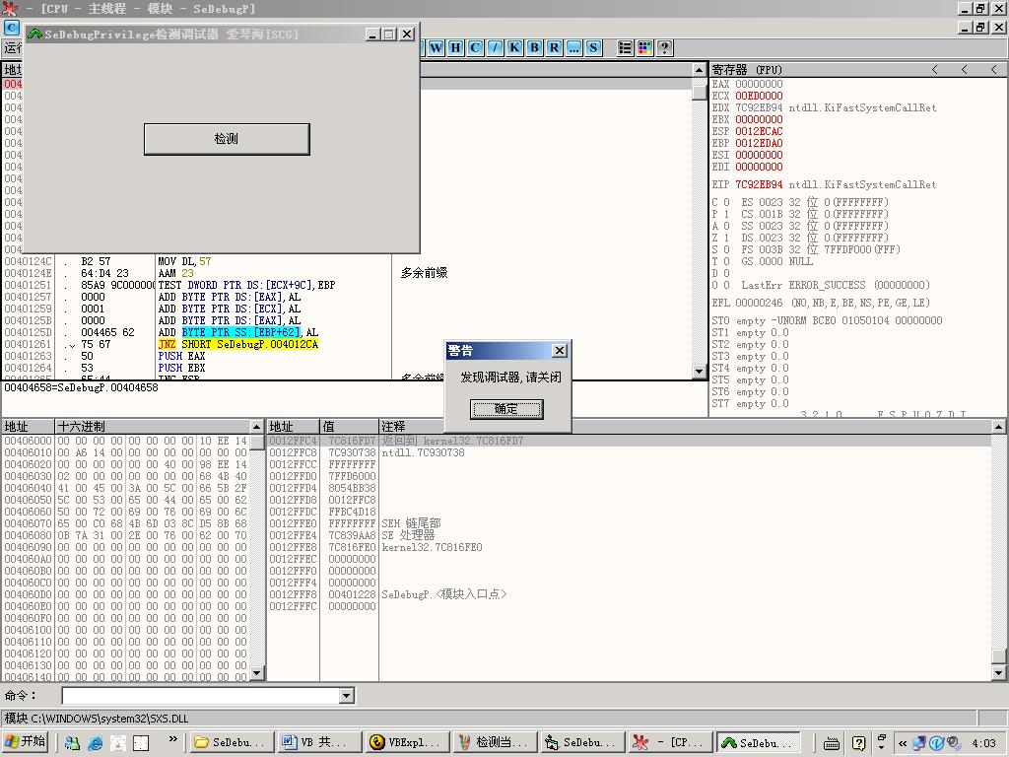The width and height of the screenshot is (1009, 757).
Task: Click the 检测 button in SeDebugPrivilege window
Action: pos(227,139)
